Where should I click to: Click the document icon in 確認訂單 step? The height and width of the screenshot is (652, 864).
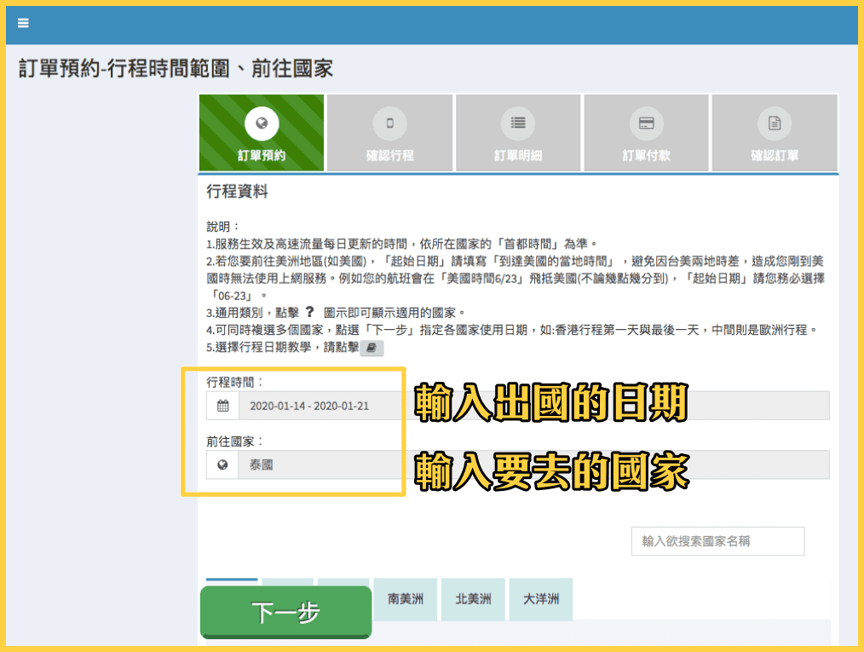click(775, 123)
